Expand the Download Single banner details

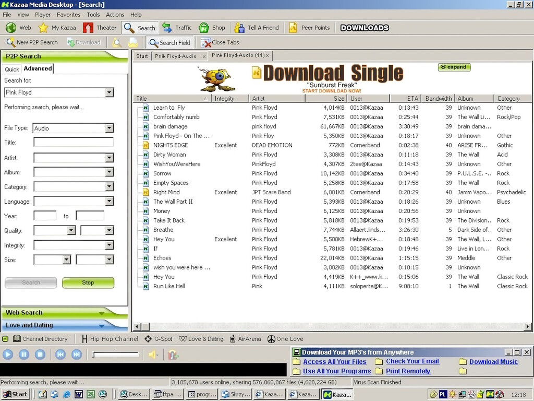pos(453,67)
